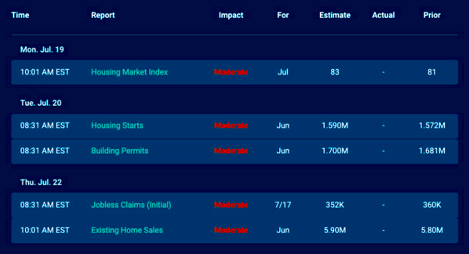Click the 352K Jobless Claims estimate
This screenshot has height=254, width=469.
(x=335, y=205)
